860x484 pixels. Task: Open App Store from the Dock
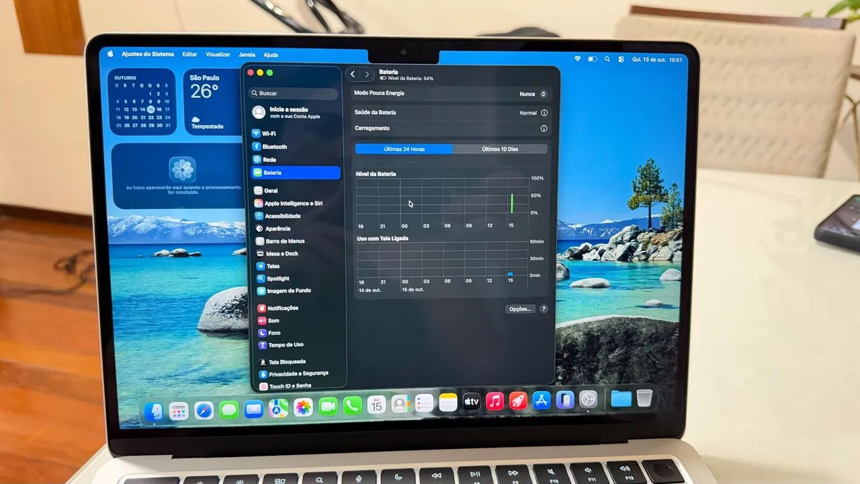pos(542,401)
